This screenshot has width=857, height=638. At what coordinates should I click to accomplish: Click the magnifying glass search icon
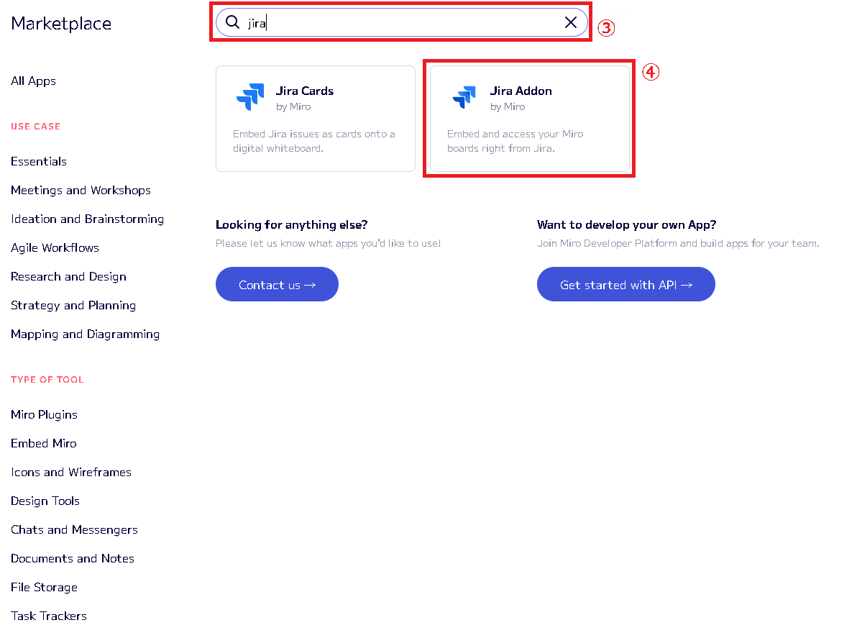[x=232, y=22]
